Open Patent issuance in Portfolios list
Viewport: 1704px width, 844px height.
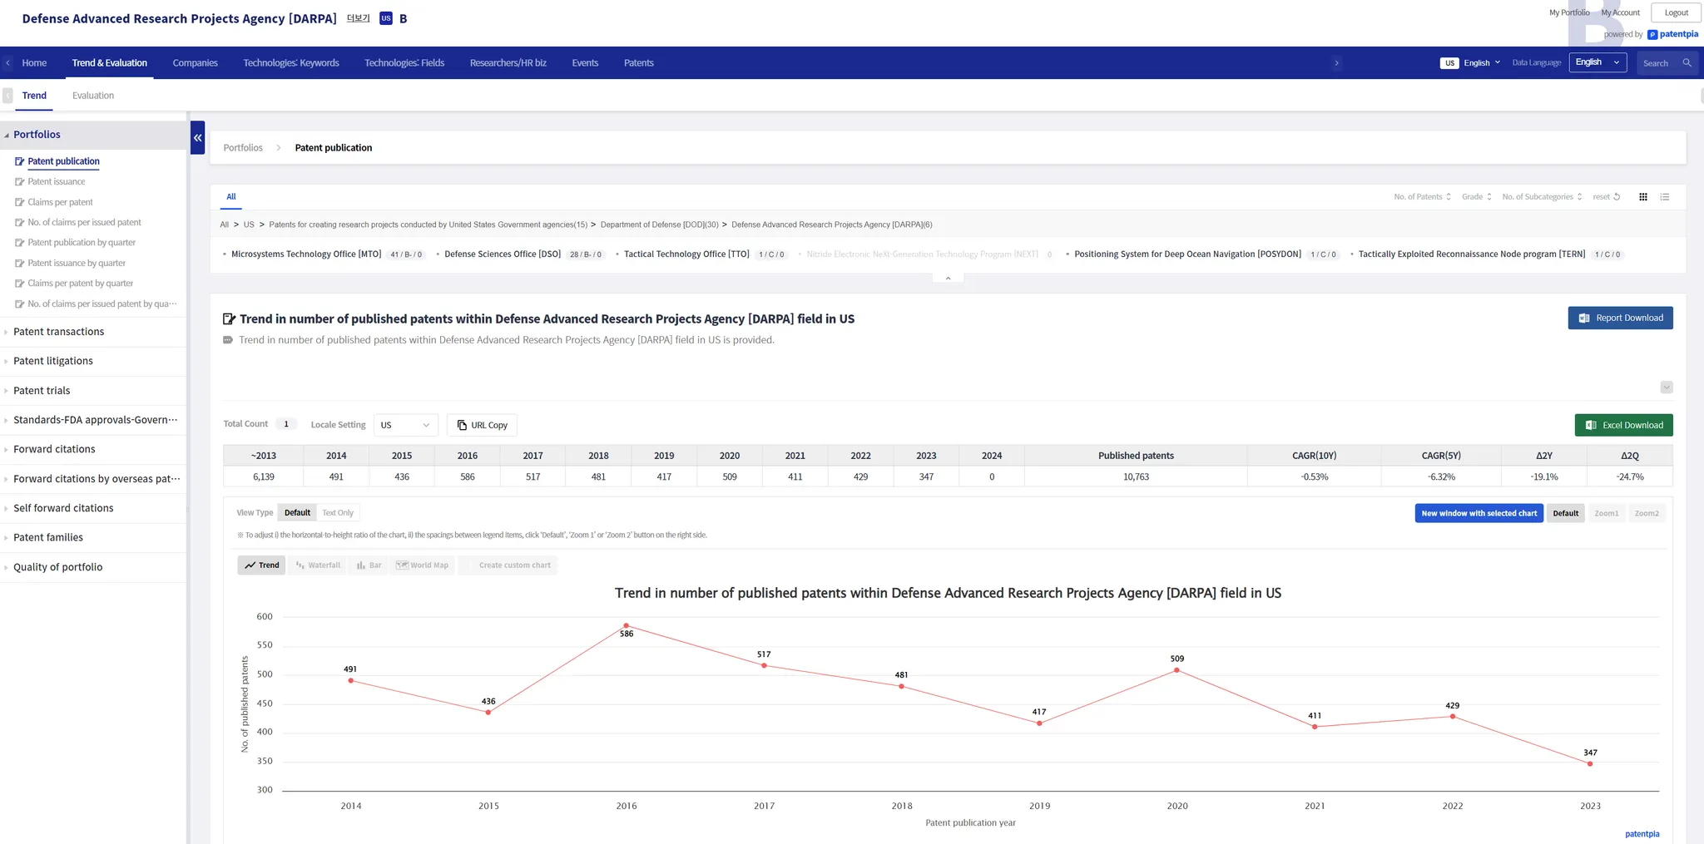tap(57, 182)
